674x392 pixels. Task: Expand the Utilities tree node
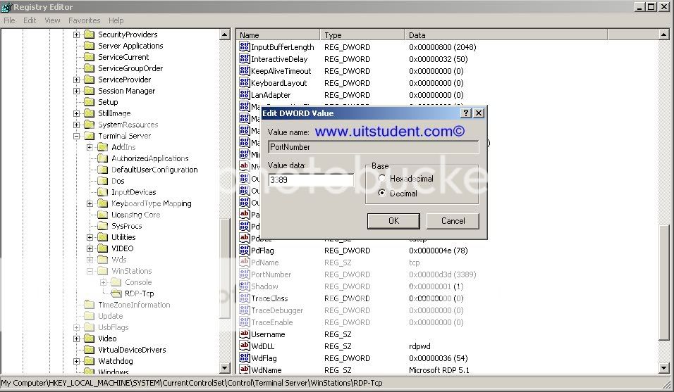click(x=90, y=237)
